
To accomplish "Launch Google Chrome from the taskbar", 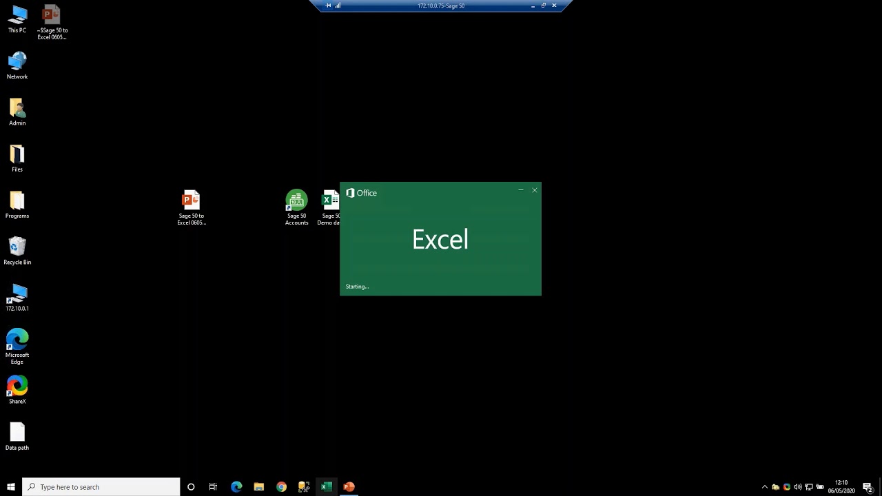I will [281, 487].
